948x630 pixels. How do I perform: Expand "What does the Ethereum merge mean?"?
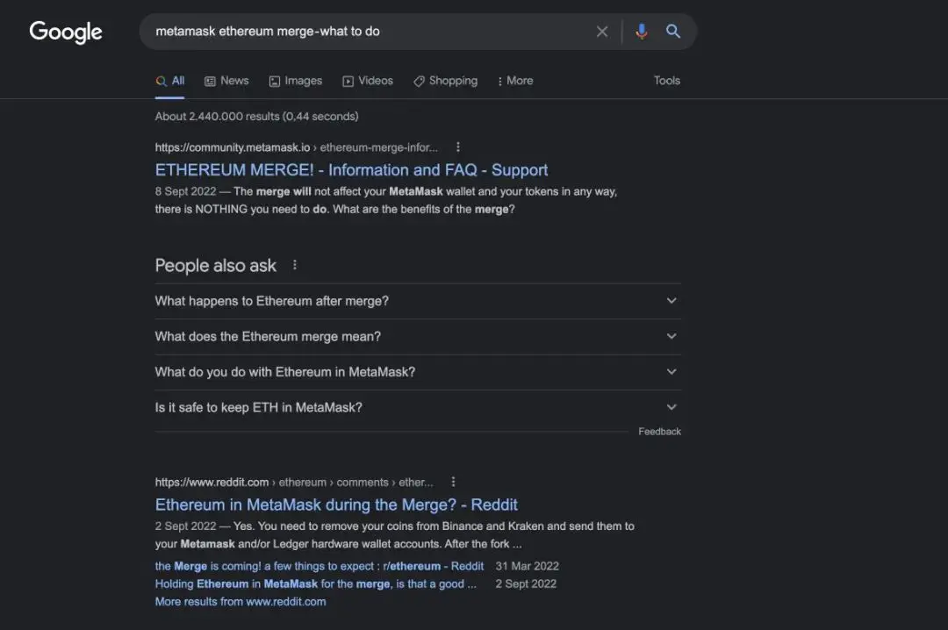tap(418, 336)
